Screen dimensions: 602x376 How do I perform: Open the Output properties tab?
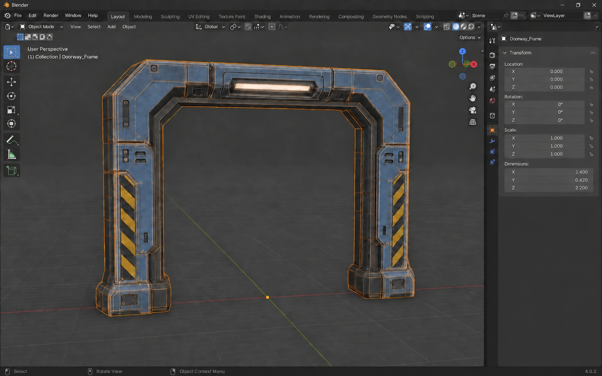492,66
